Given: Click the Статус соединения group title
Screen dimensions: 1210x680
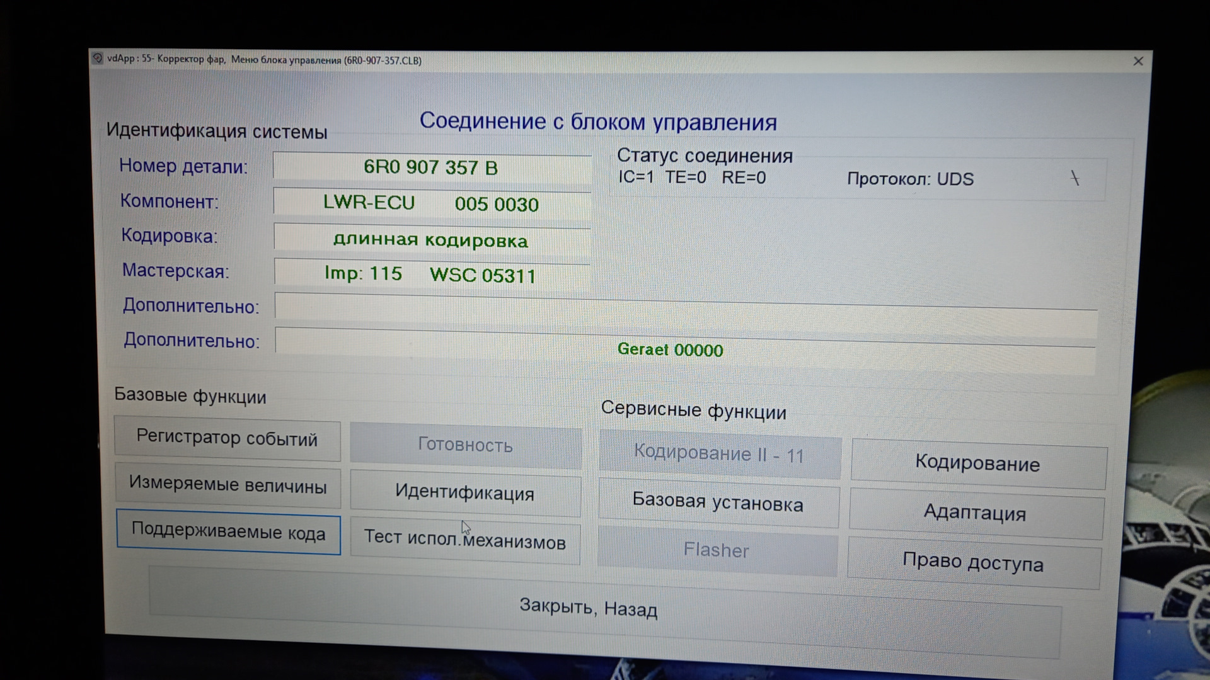Looking at the screenshot, I should click(x=705, y=156).
